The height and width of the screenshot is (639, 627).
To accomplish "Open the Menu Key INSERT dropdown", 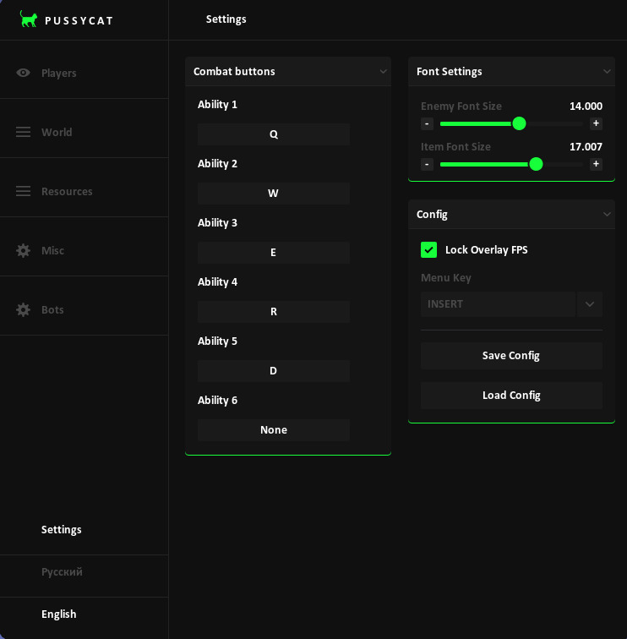I will pos(498,304).
